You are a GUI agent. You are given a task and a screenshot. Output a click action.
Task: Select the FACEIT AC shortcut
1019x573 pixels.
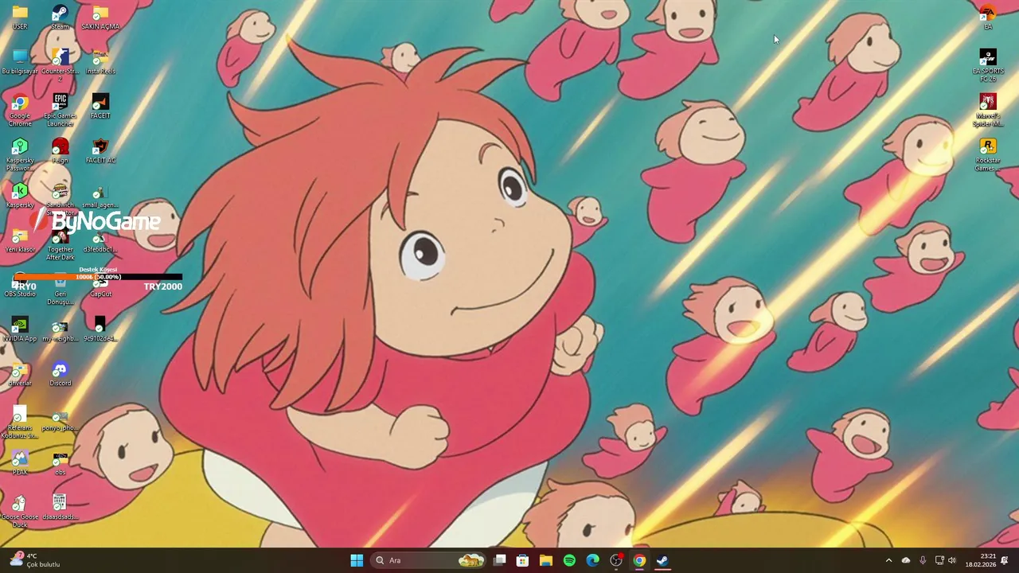tap(100, 151)
